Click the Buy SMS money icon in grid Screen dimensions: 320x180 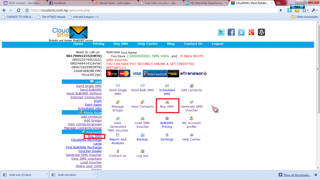click(167, 102)
